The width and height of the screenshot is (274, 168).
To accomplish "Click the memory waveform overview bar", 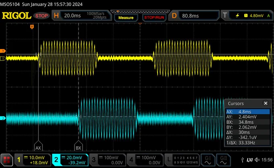I will [140, 12].
